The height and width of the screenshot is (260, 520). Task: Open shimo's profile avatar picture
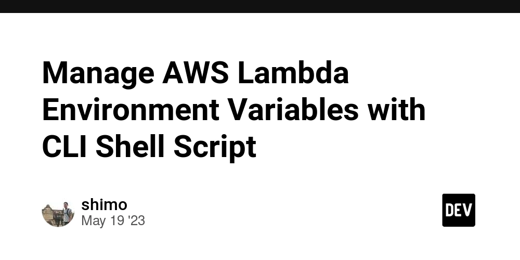tap(58, 213)
